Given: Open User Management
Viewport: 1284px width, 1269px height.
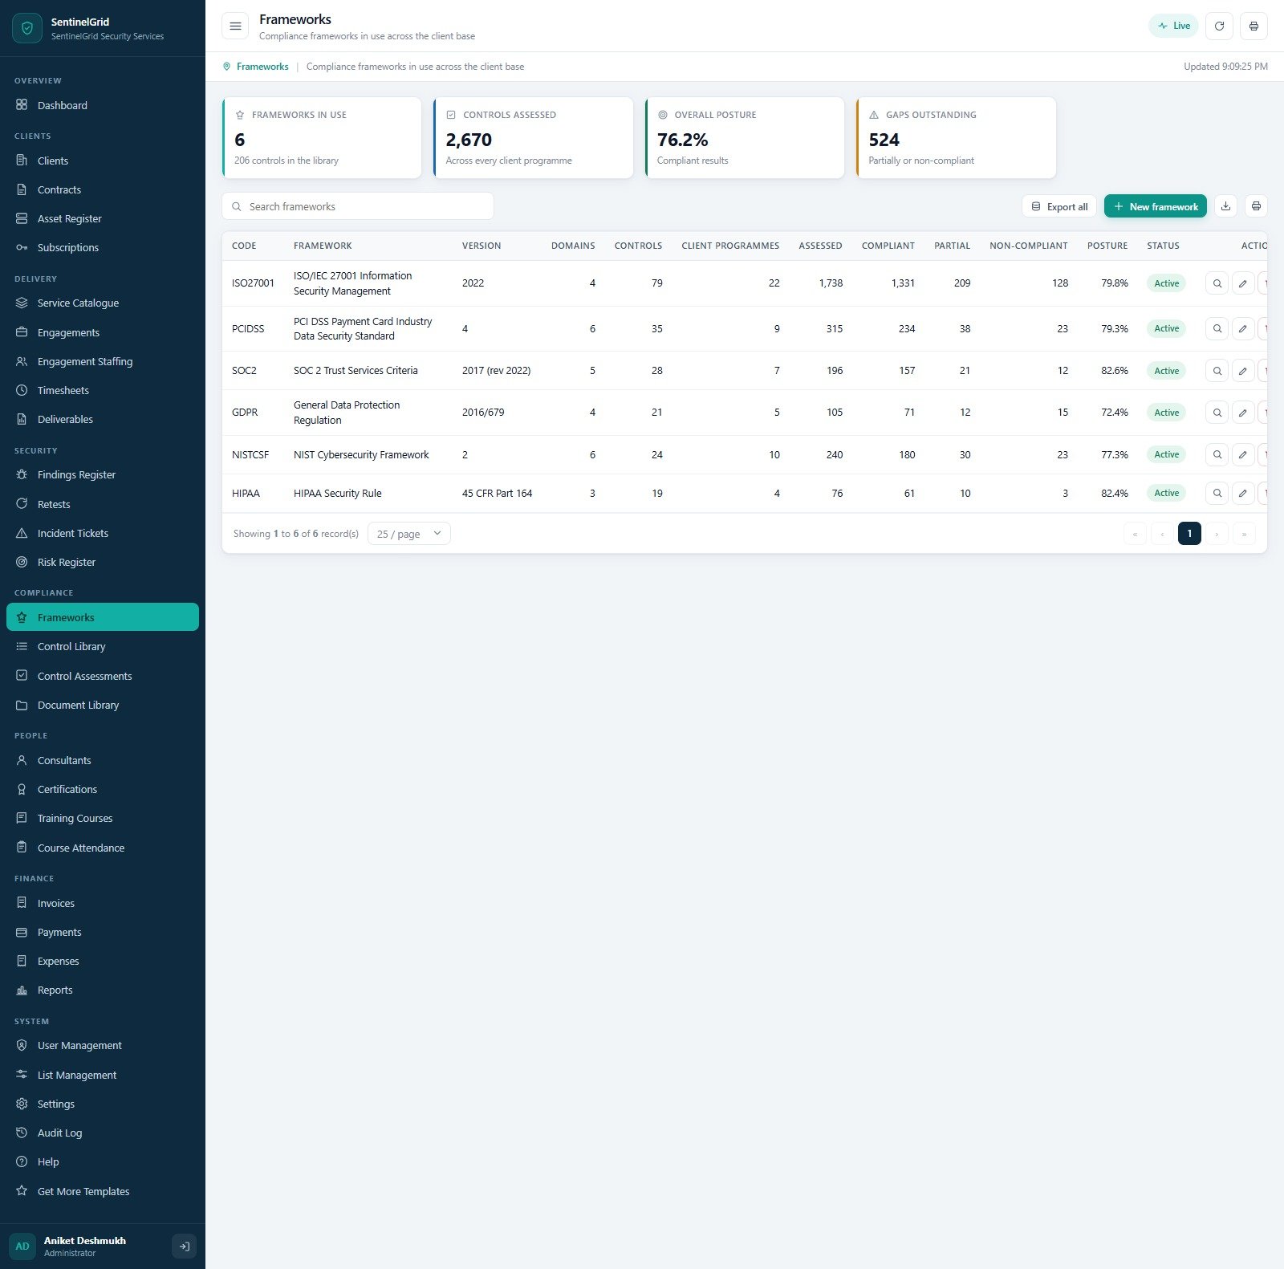Looking at the screenshot, I should 103,1045.
